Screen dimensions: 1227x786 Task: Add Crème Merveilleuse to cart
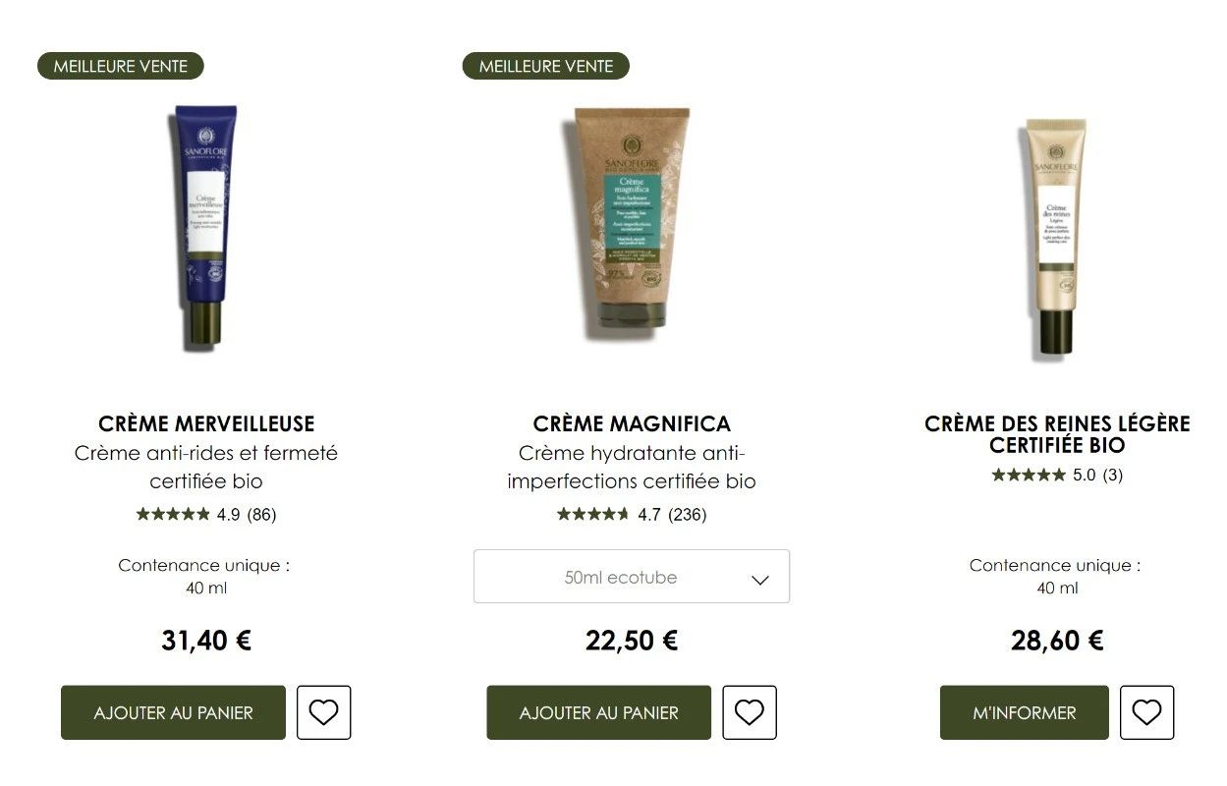pyautogui.click(x=173, y=712)
